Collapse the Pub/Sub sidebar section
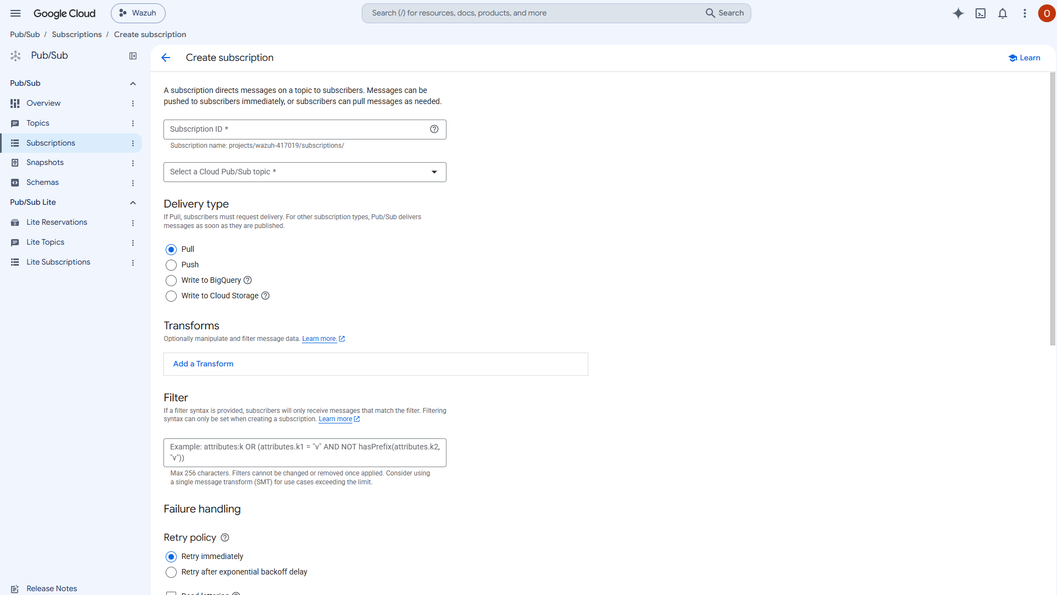Image resolution: width=1057 pixels, height=595 pixels. point(133,84)
